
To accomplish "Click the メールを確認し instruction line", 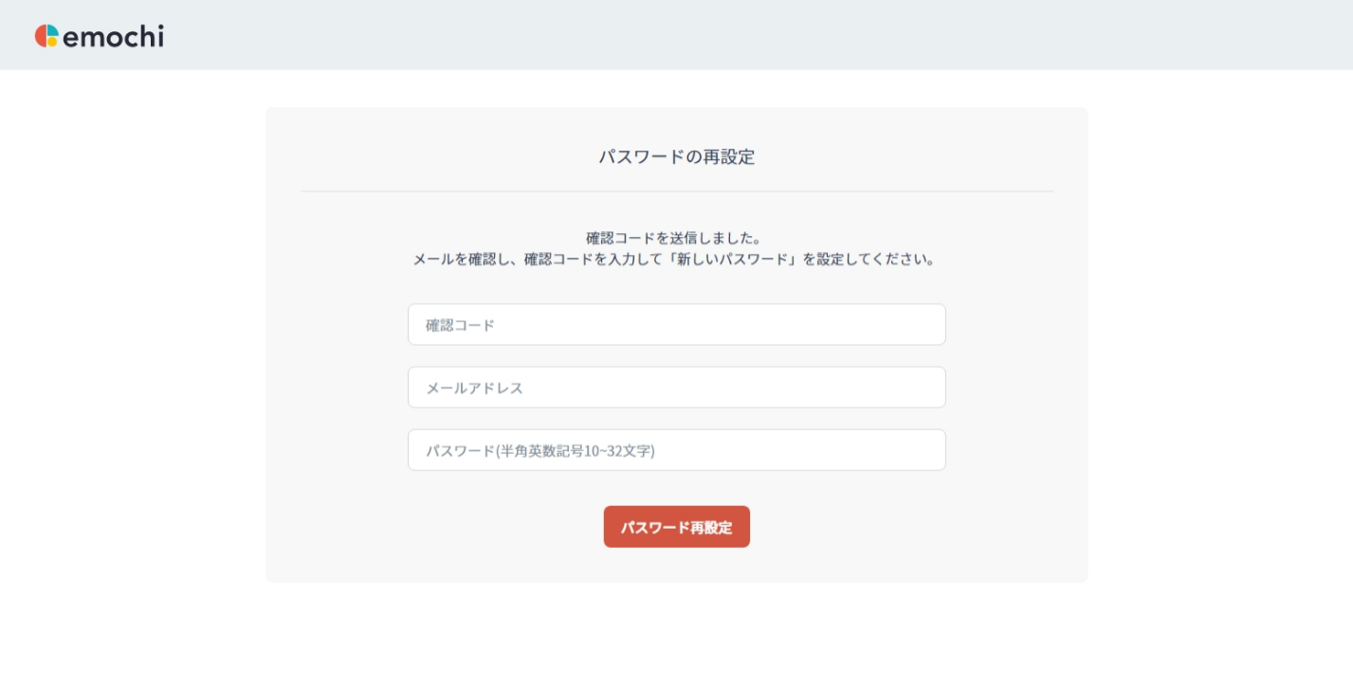I will [x=674, y=259].
